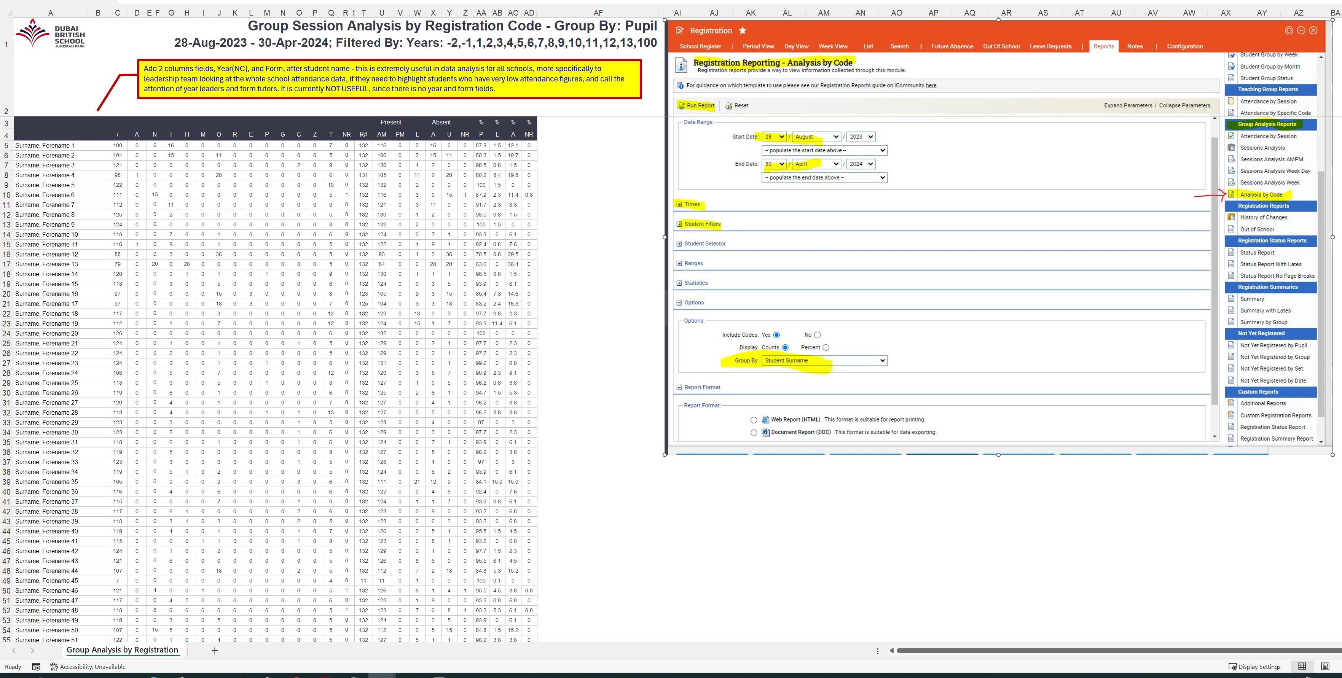Viewport: 1342px width, 678px height.
Task: Click the favorite star beside Registration title
Action: (743, 31)
